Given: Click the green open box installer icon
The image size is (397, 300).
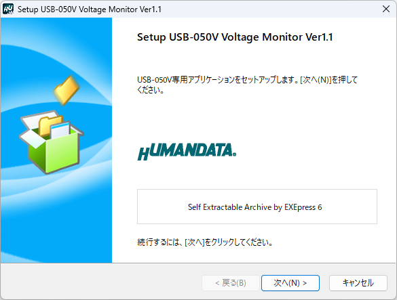Looking at the screenshot, I should pos(52,142).
